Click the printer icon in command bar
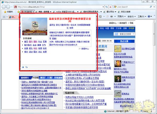The height and width of the screenshot is (114, 157). pos(111,16)
